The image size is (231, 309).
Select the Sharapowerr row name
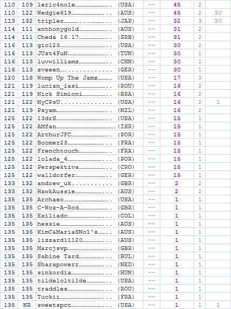[58, 265]
